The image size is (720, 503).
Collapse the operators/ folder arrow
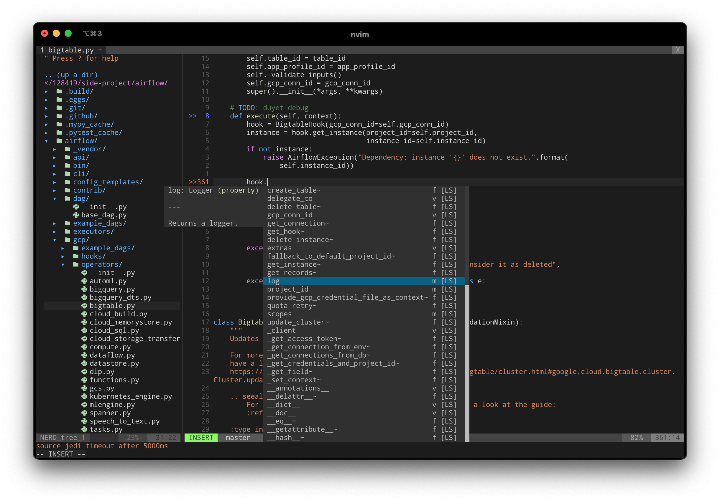point(63,265)
